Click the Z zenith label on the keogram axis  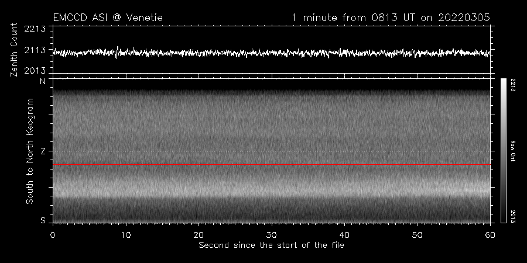(43, 151)
